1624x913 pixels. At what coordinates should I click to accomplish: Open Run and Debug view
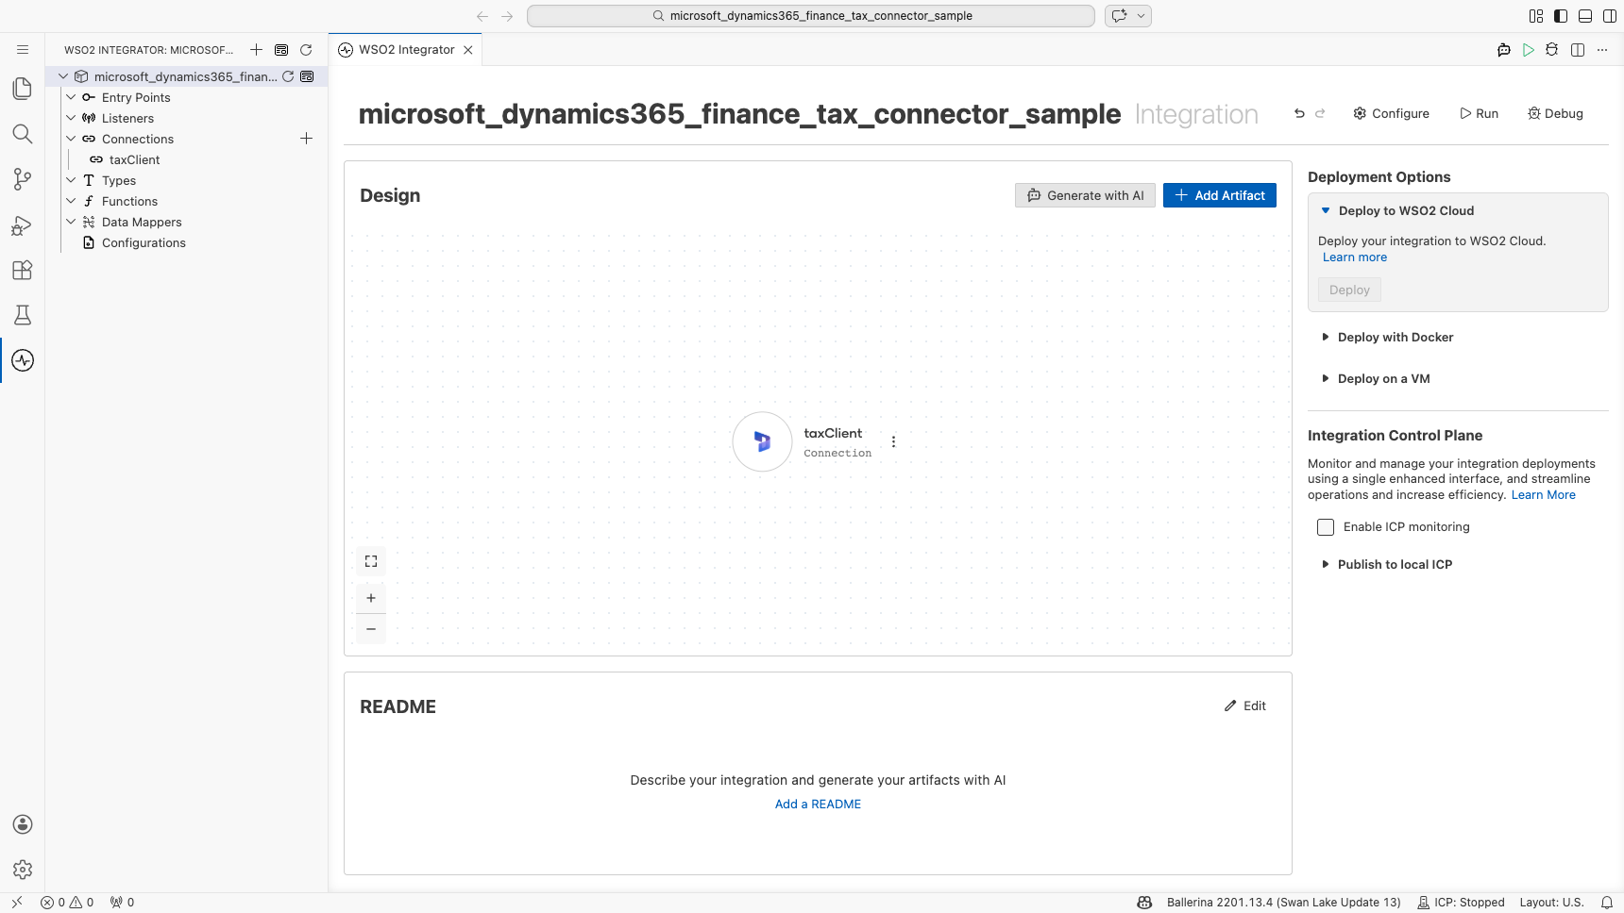click(23, 224)
